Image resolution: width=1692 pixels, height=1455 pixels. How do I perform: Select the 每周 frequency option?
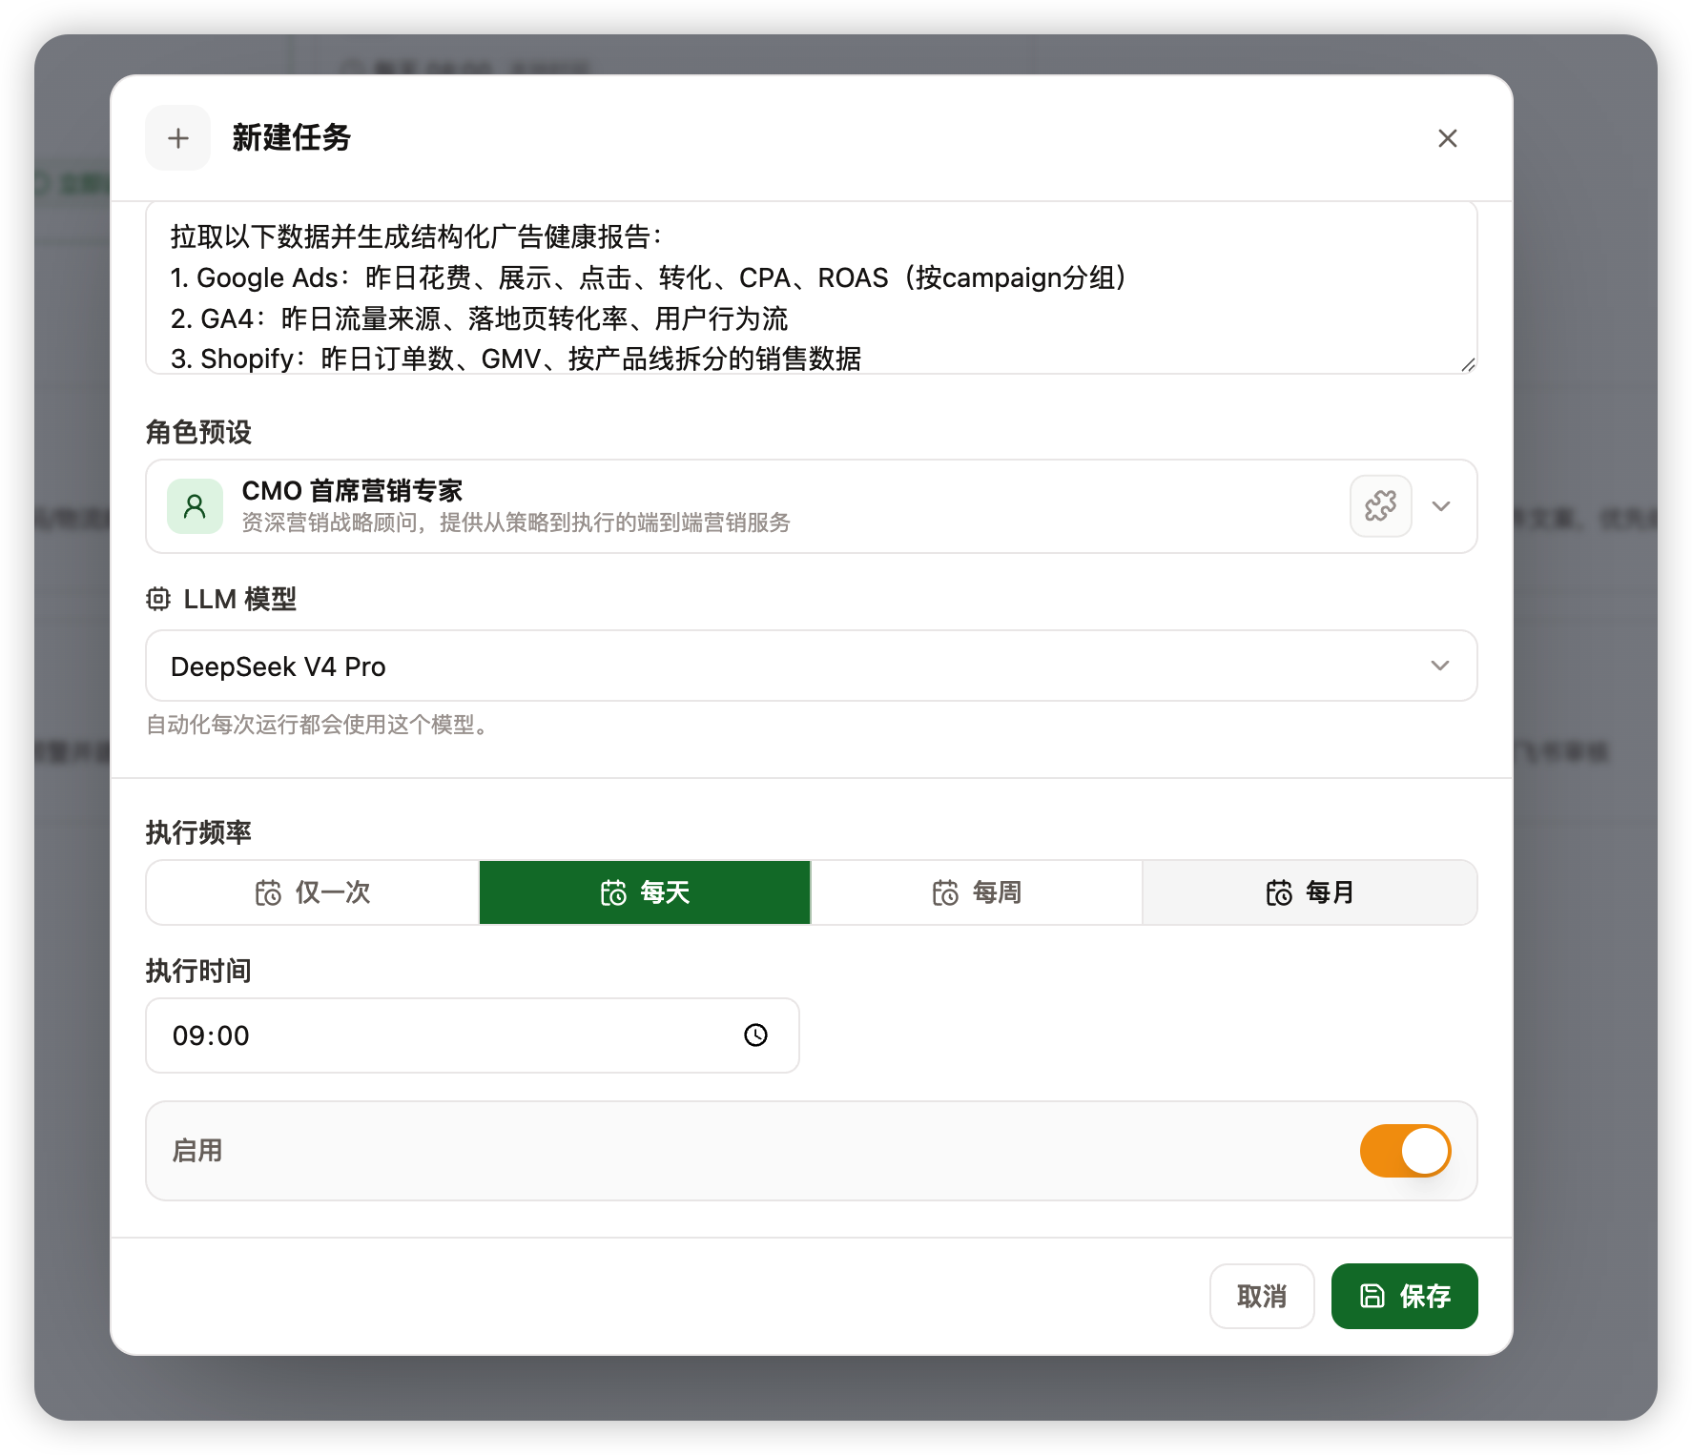pyautogui.click(x=977, y=892)
